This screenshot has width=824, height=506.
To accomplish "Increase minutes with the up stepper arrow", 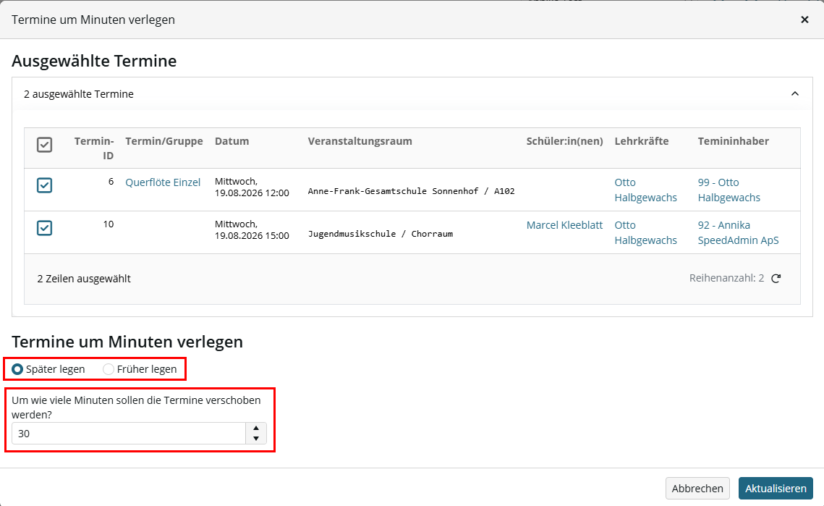I will click(256, 429).
